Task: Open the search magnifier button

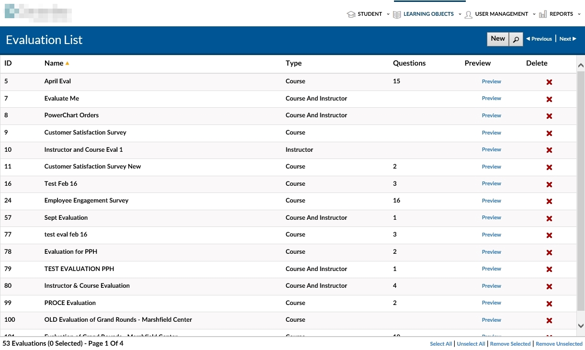Action: 516,39
